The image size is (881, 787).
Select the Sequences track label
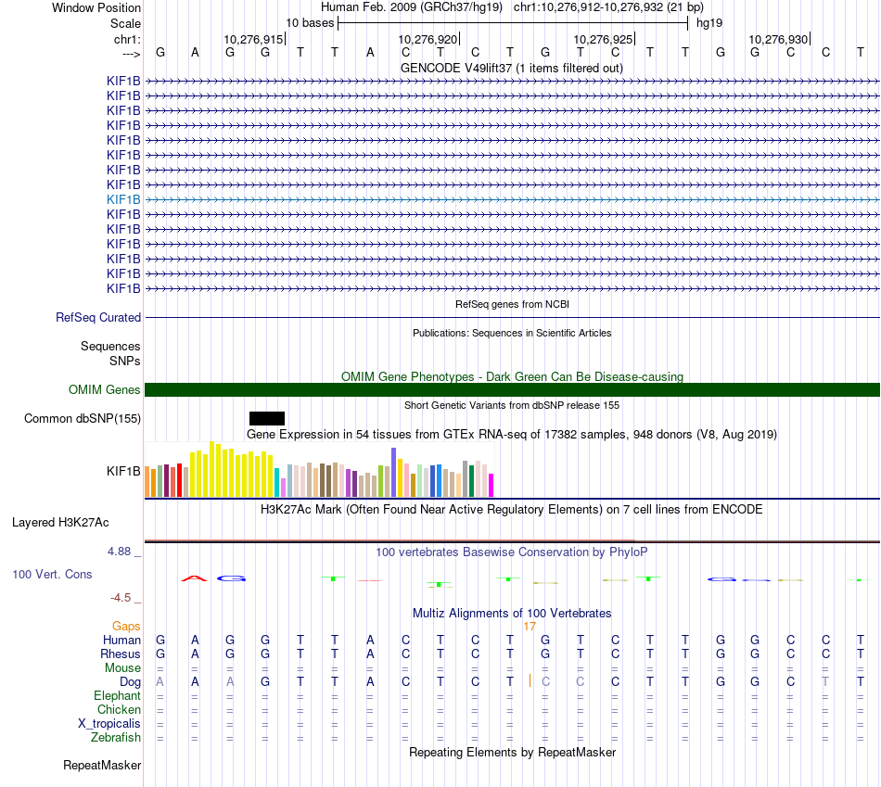(110, 346)
